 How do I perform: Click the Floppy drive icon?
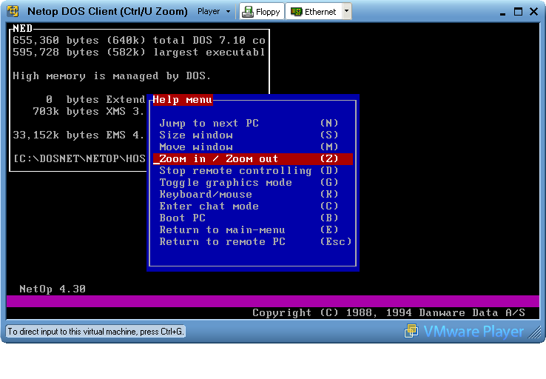(248, 12)
